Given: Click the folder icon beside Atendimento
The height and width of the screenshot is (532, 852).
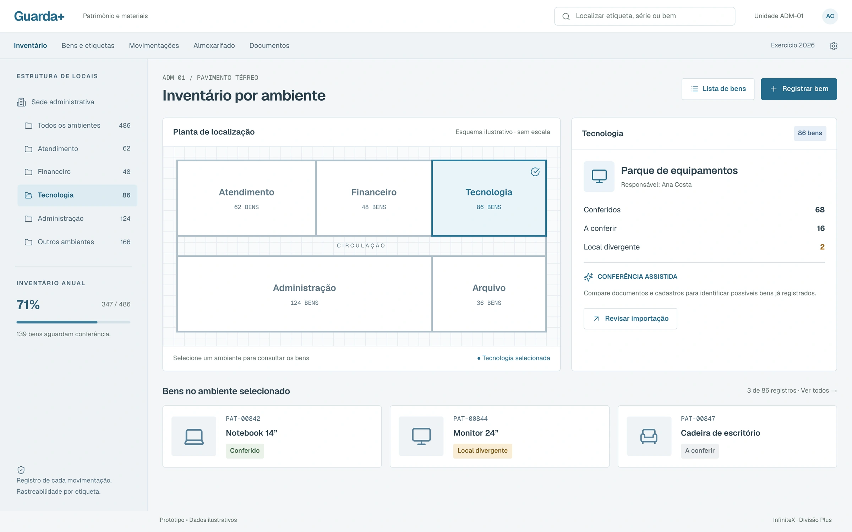Looking at the screenshot, I should (28, 149).
